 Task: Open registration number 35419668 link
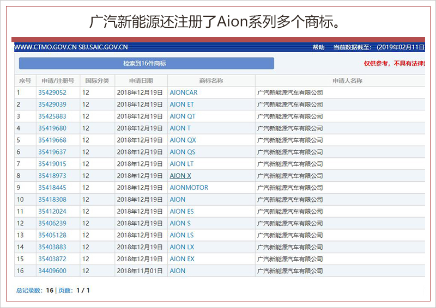coord(52,140)
